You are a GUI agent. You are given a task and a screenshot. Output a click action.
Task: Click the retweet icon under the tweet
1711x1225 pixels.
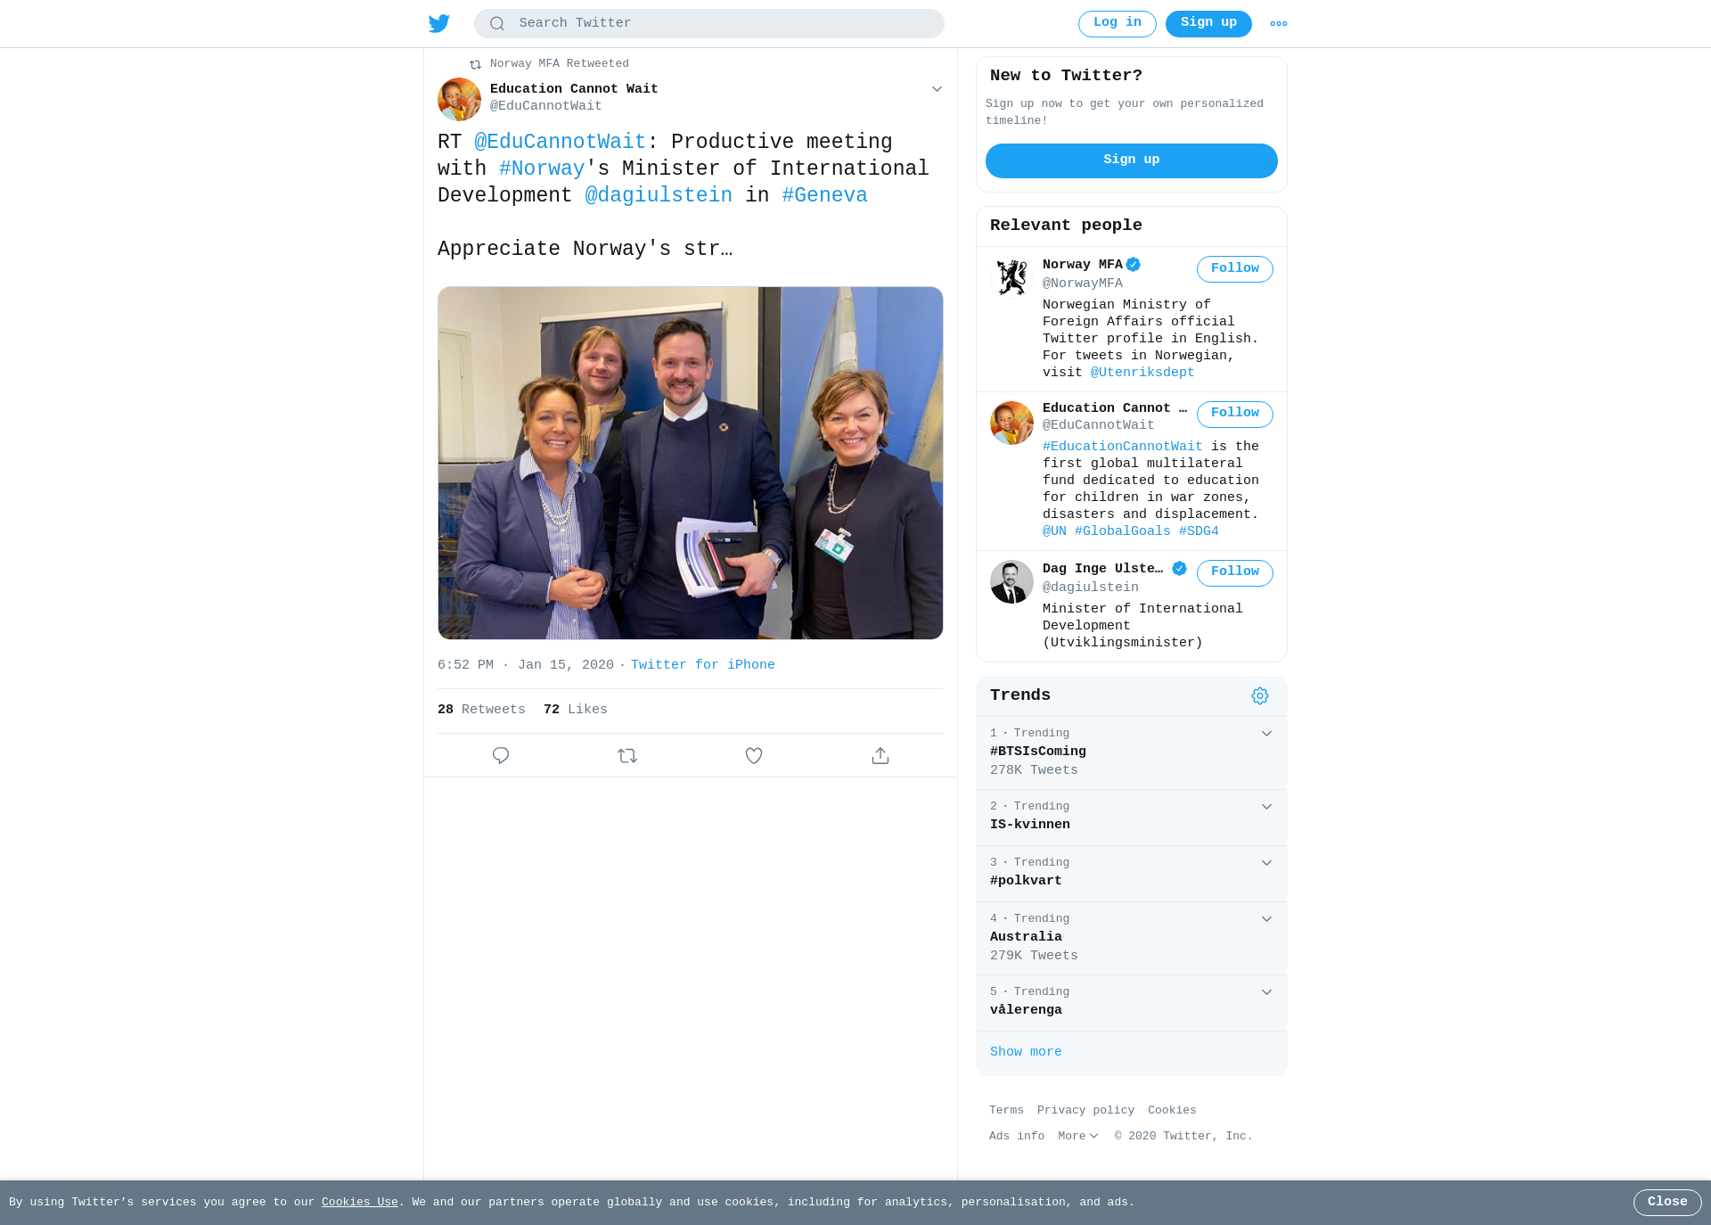[627, 755]
